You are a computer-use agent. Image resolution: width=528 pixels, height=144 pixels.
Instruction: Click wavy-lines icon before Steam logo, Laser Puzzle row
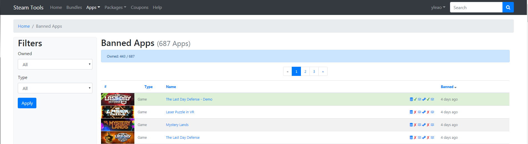[419, 112]
